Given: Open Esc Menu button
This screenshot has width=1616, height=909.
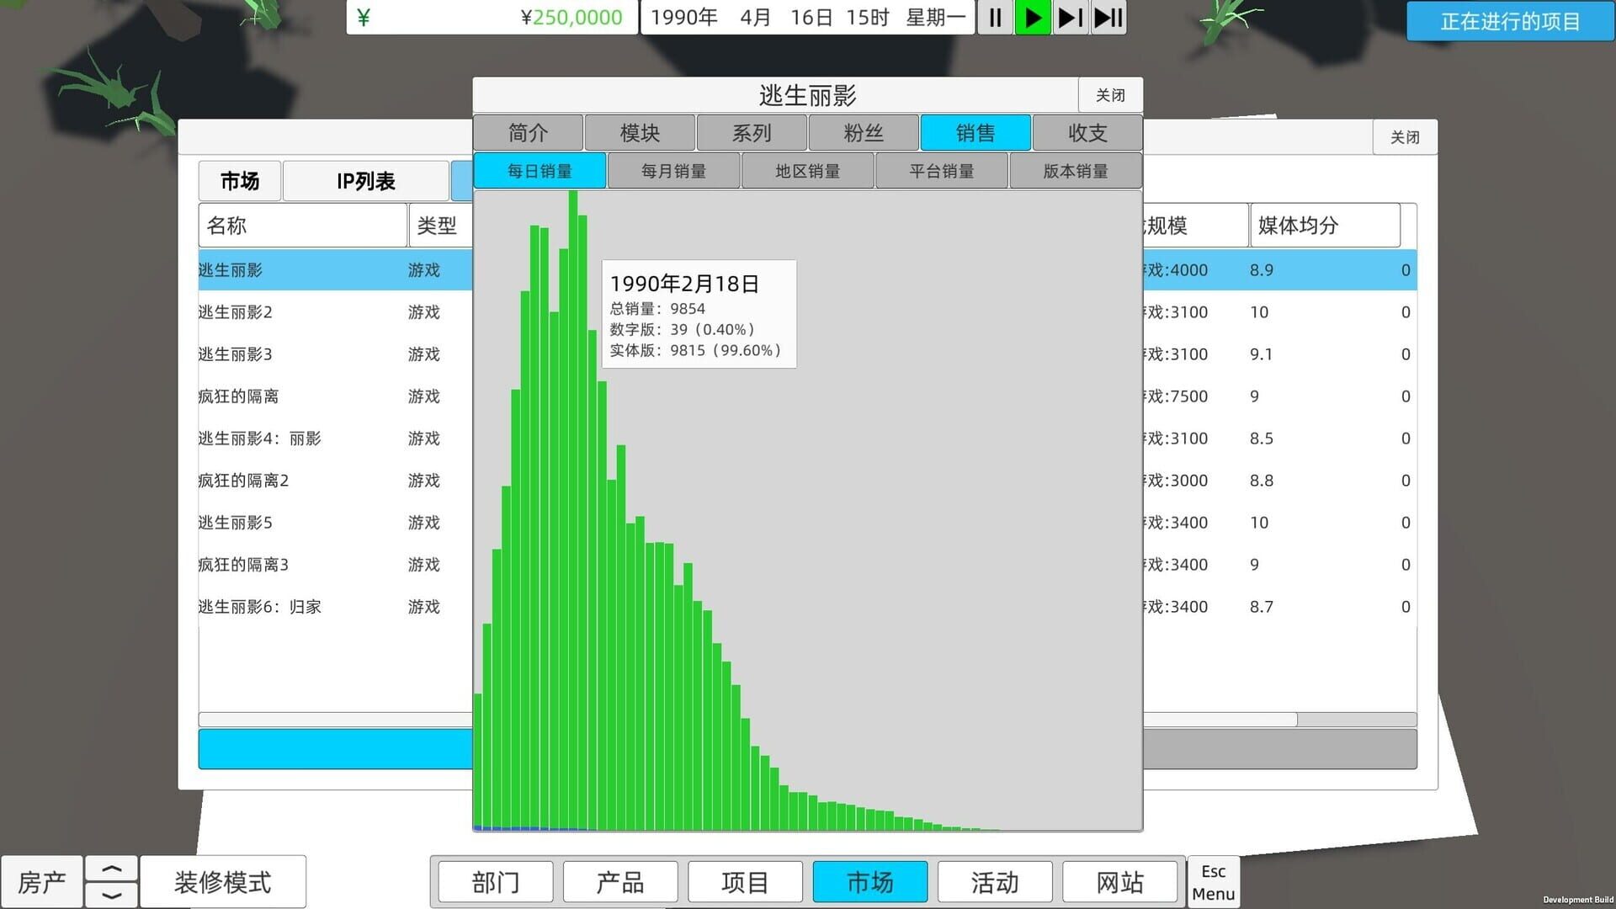Looking at the screenshot, I should pyautogui.click(x=1213, y=882).
